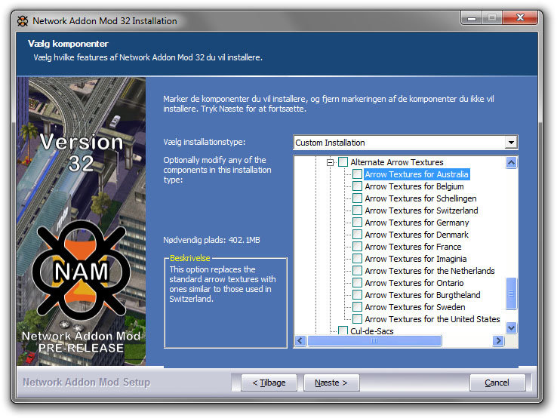Image resolution: width=557 pixels, height=418 pixels.
Task: Select the Arrow Textures for France label
Action: (413, 247)
